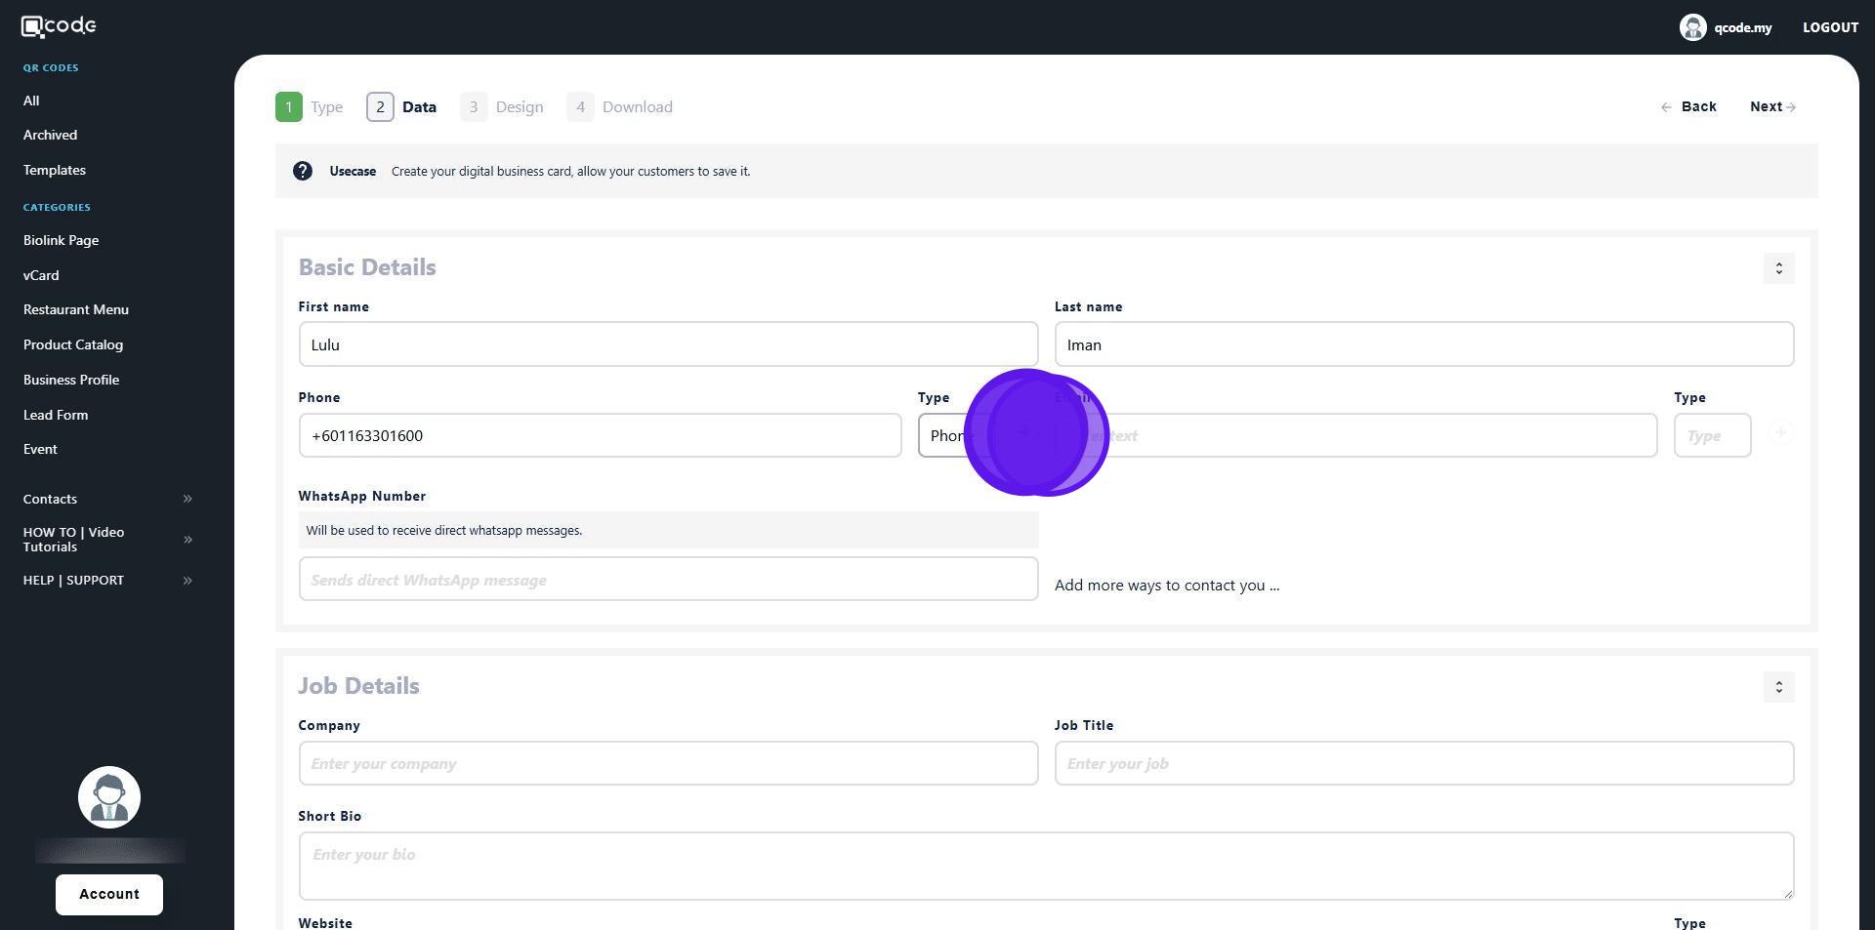Click the question mark help icon
The image size is (1875, 930).
(x=303, y=171)
